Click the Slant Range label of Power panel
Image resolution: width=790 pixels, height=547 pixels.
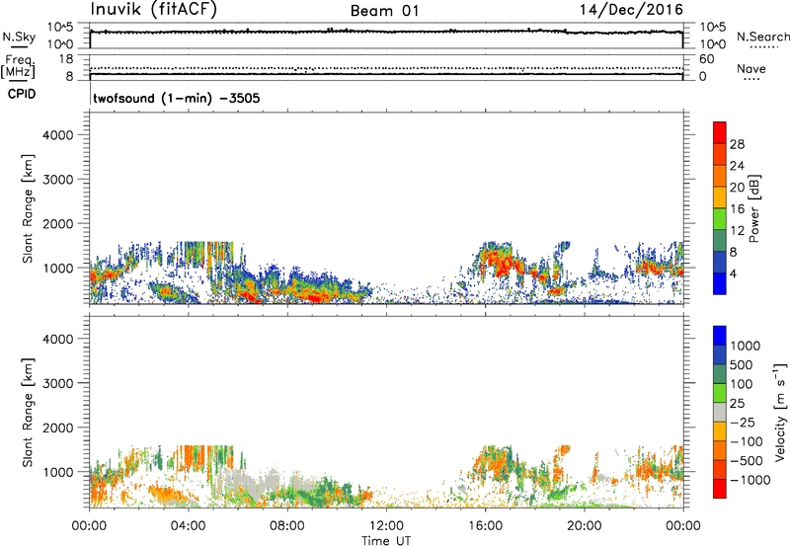pos(28,208)
